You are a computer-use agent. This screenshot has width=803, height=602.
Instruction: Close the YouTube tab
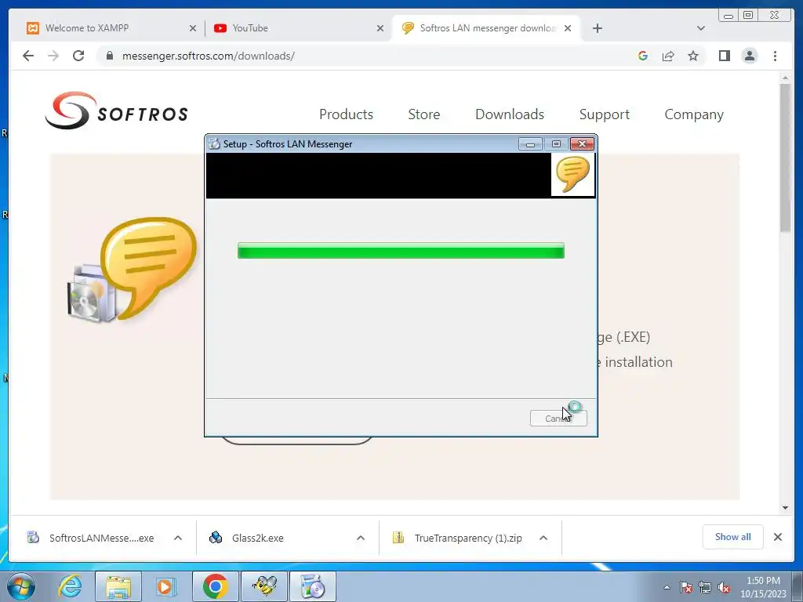pyautogui.click(x=380, y=28)
